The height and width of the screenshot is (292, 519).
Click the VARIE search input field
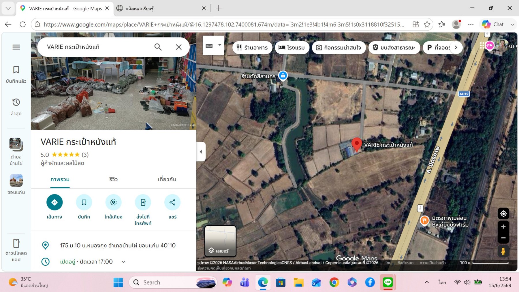98,47
